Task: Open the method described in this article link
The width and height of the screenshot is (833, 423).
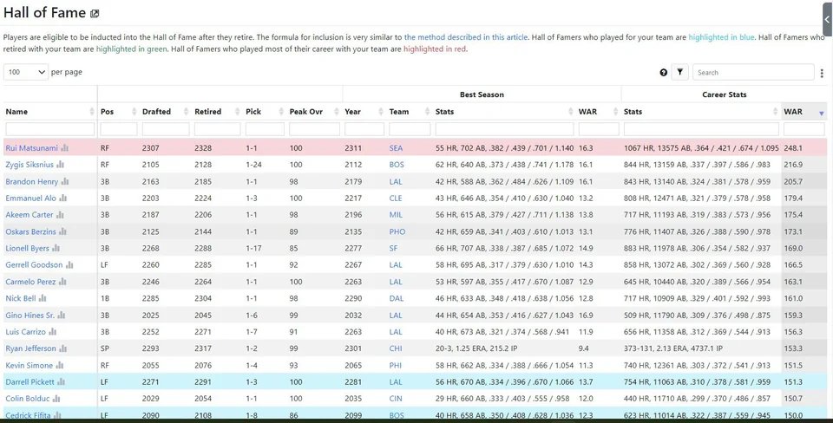Action: (466, 37)
